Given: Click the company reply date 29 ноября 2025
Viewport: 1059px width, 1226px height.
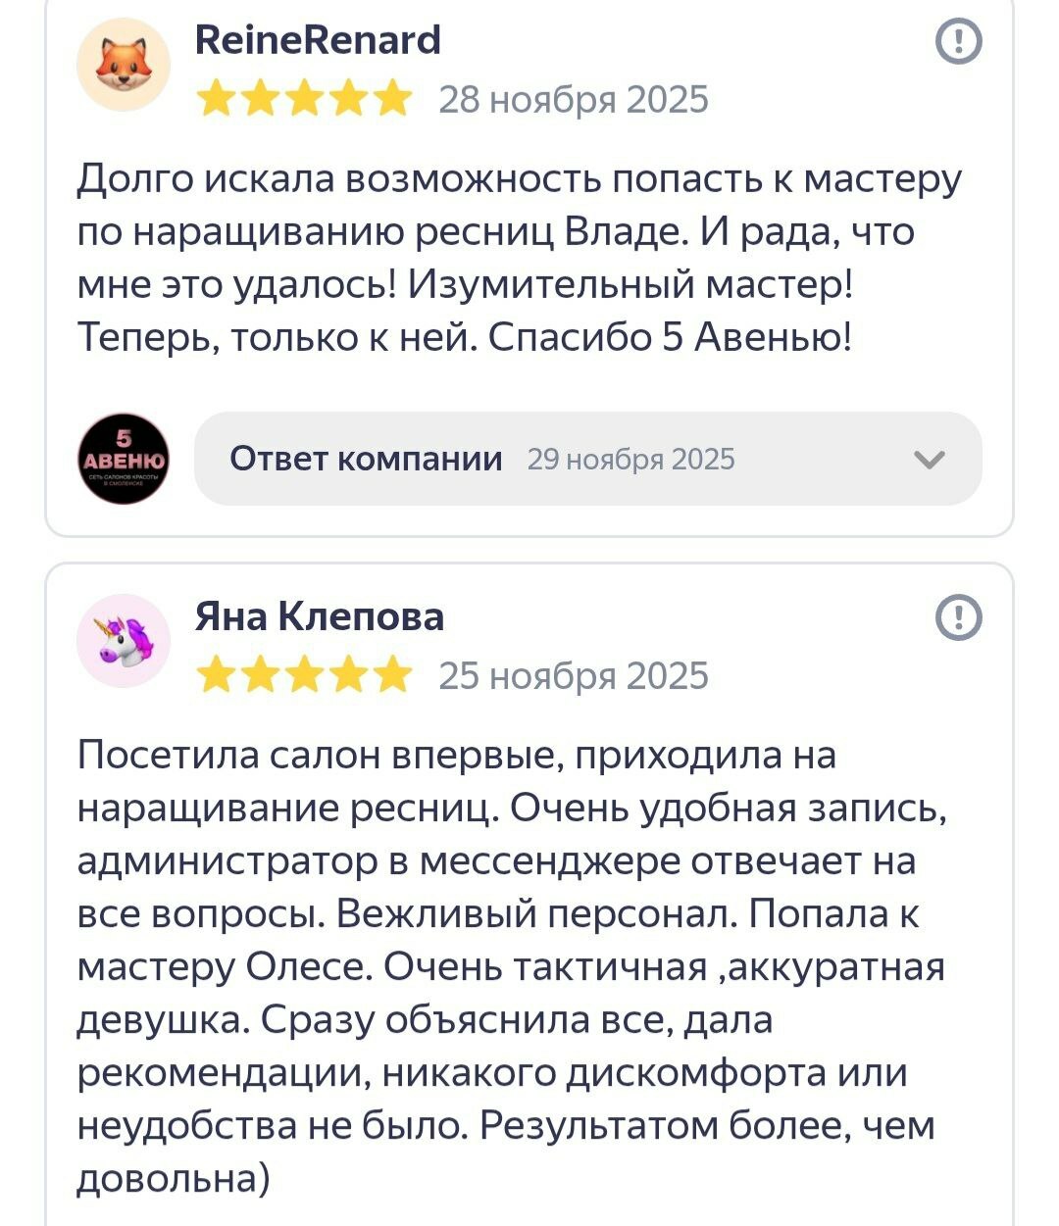Looking at the screenshot, I should [630, 460].
